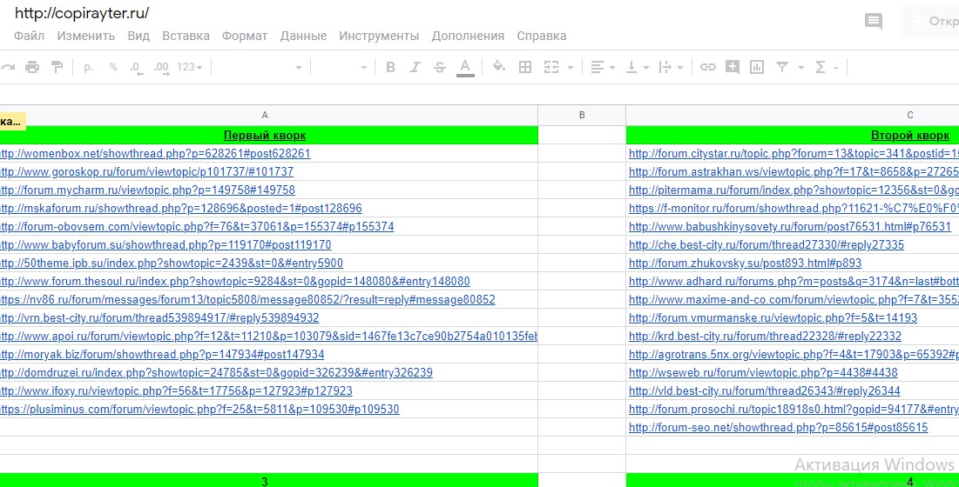Click the document title http://copirayter.ru/
The width and height of the screenshot is (959, 487).
pyautogui.click(x=82, y=13)
